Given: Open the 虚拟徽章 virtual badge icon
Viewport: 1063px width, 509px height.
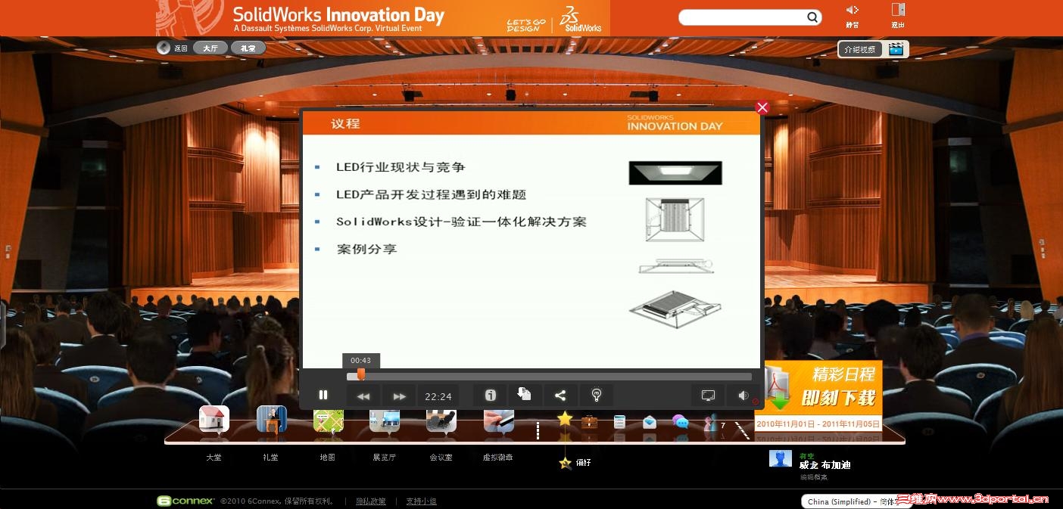Looking at the screenshot, I should click(x=499, y=420).
